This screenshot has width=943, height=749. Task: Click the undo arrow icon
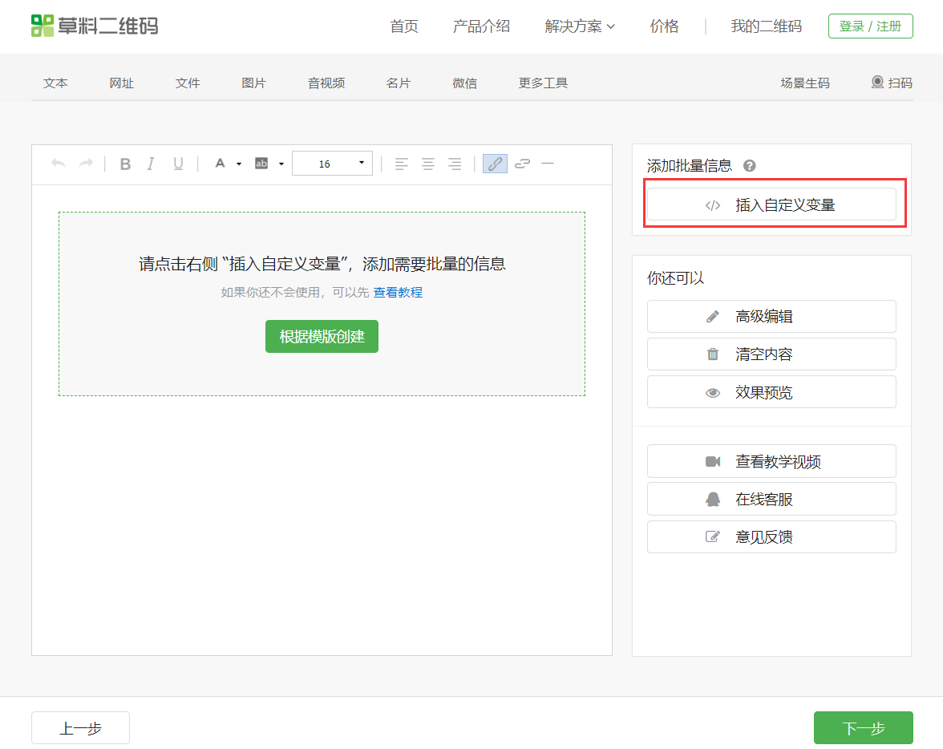point(59,164)
